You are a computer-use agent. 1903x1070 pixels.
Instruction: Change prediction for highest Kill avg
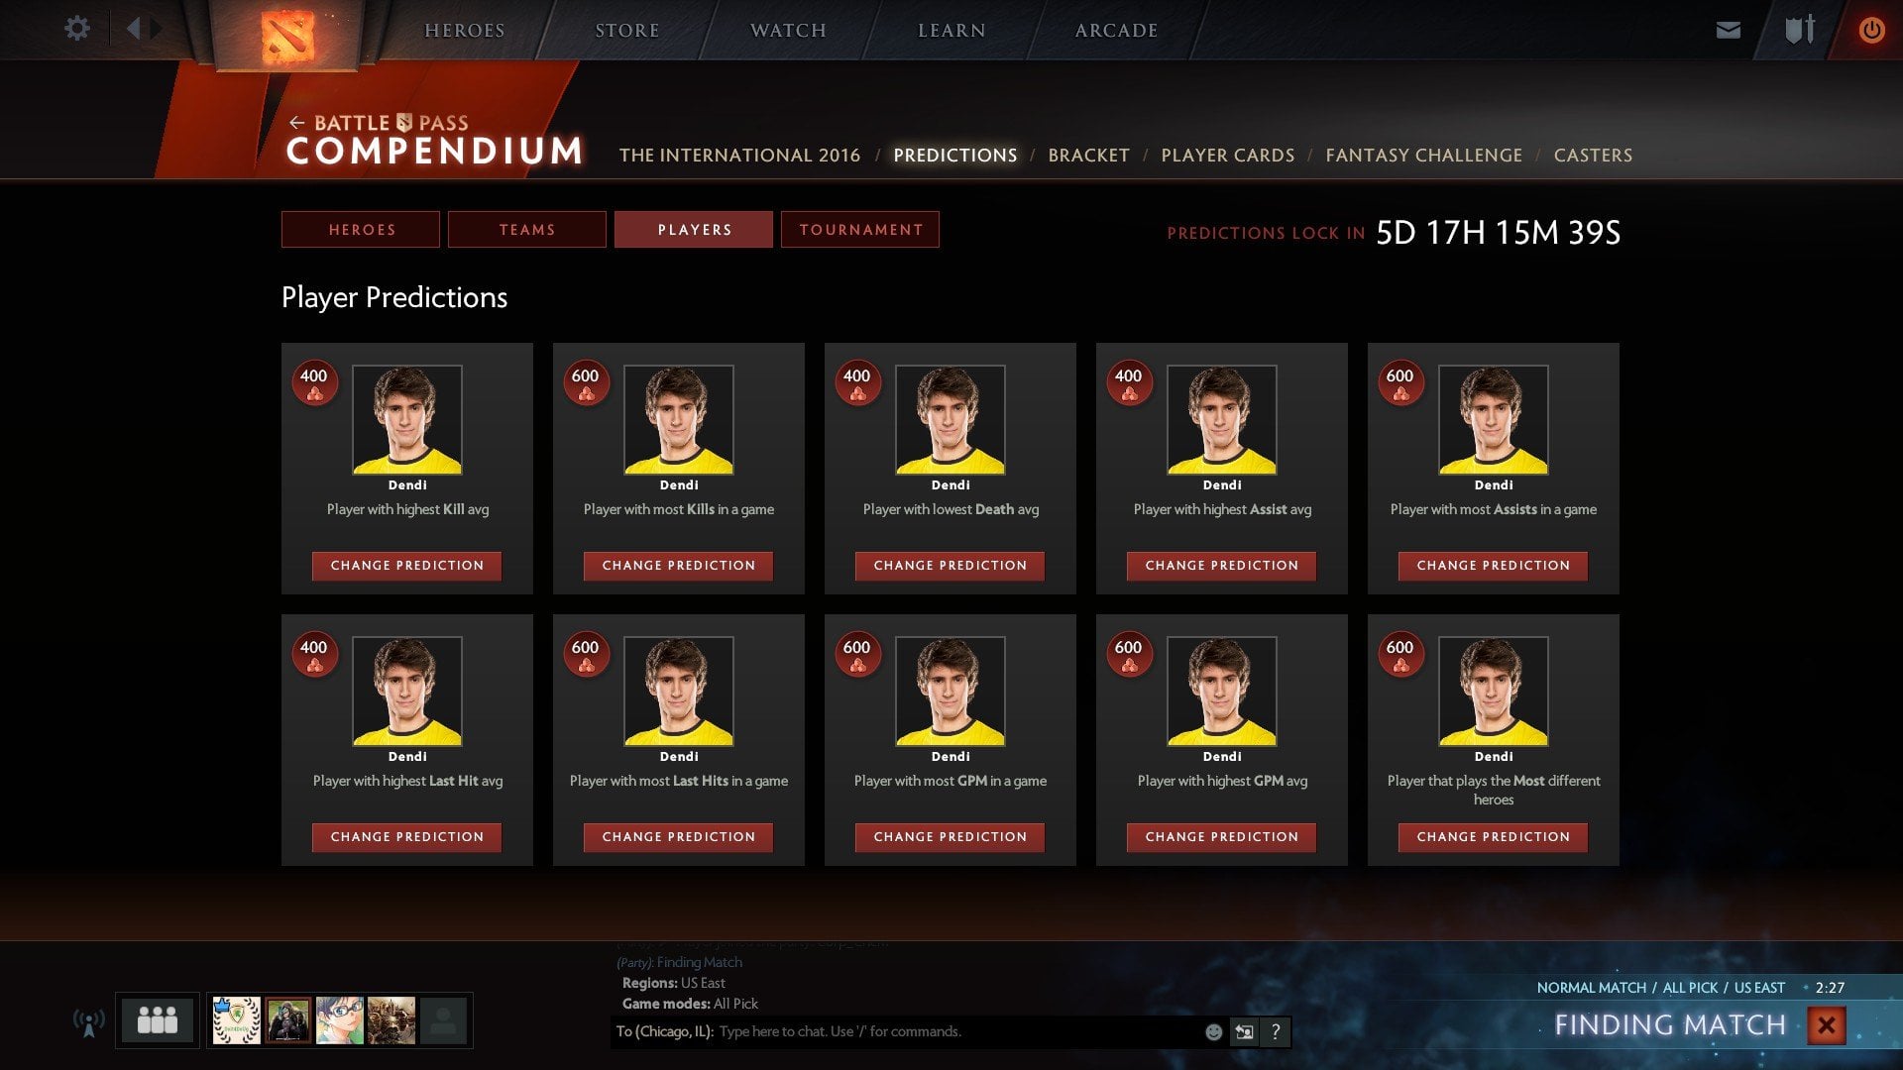(x=406, y=566)
